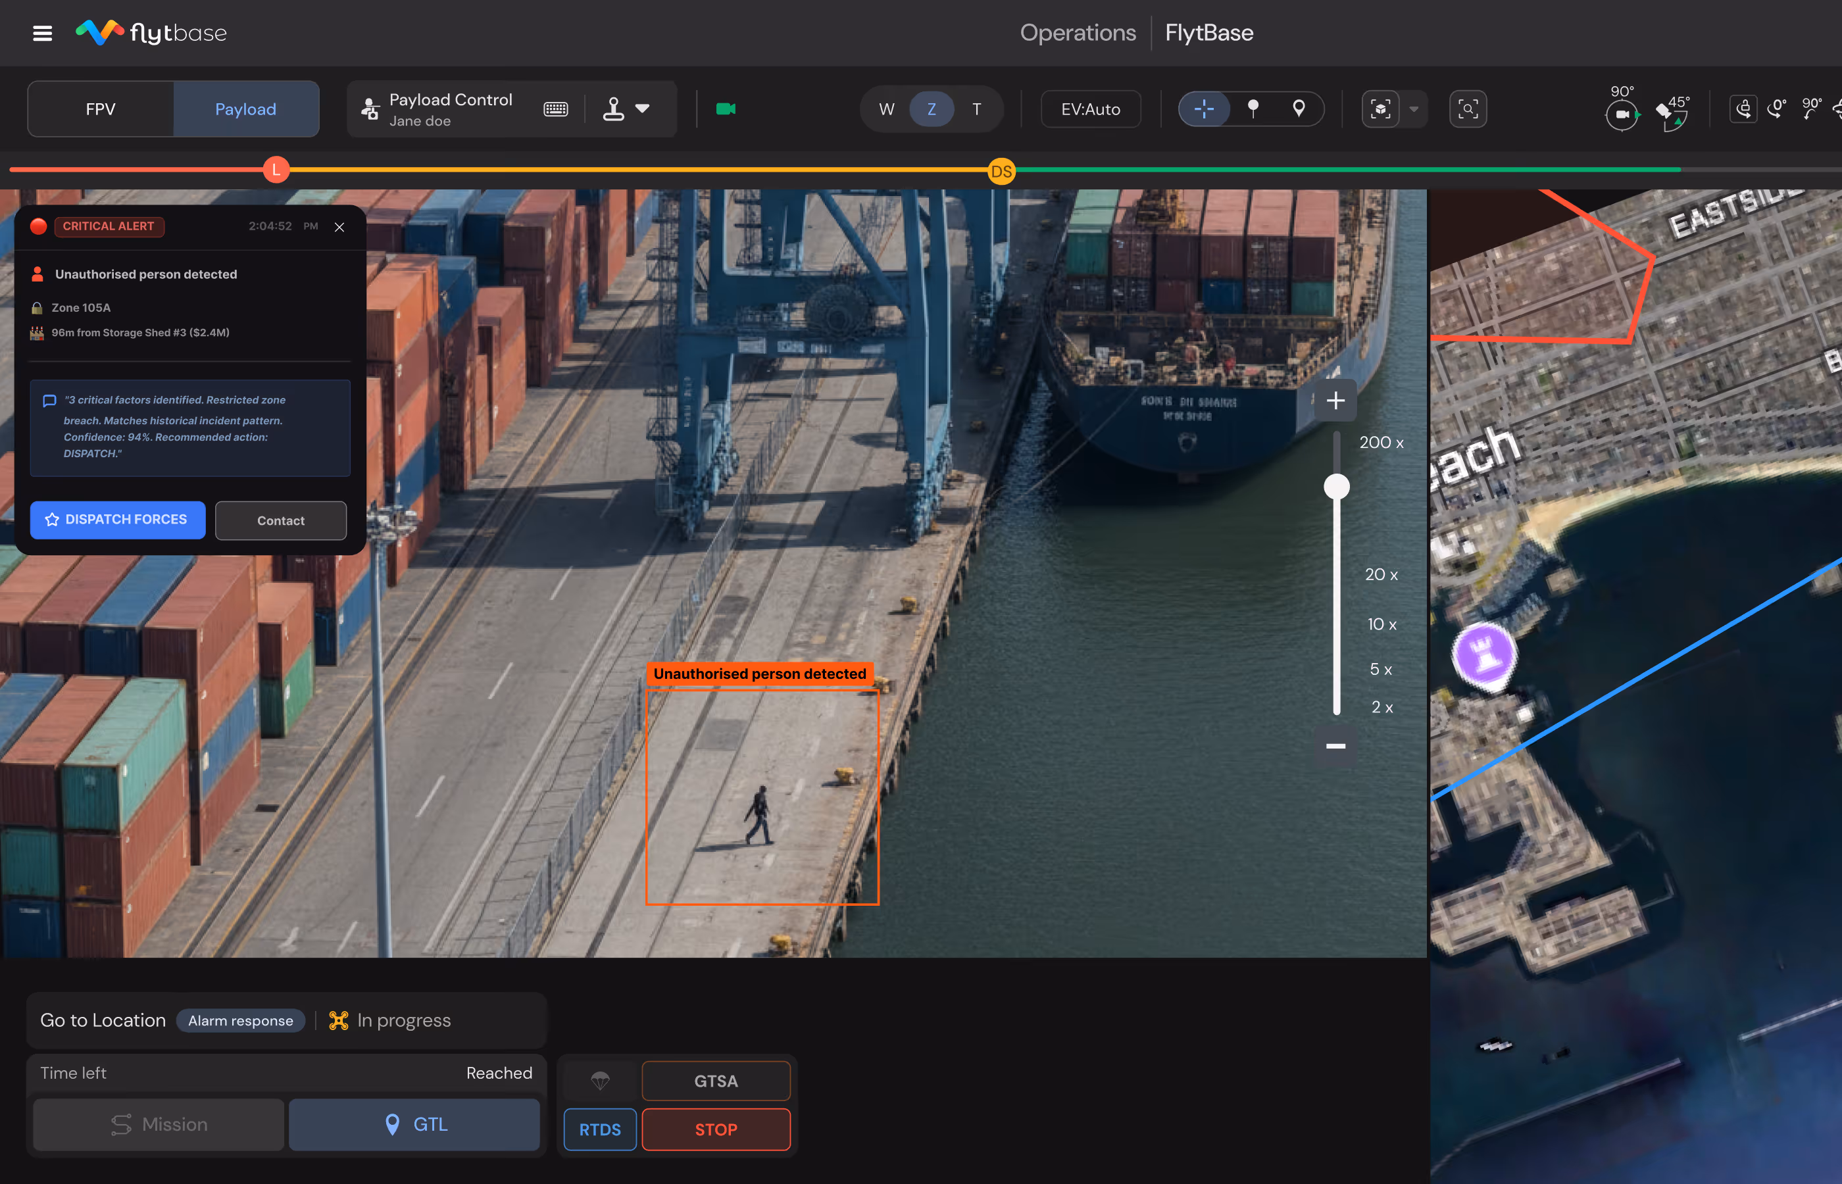The width and height of the screenshot is (1842, 1184).
Task: Switch to the Payload tab
Action: coord(245,109)
